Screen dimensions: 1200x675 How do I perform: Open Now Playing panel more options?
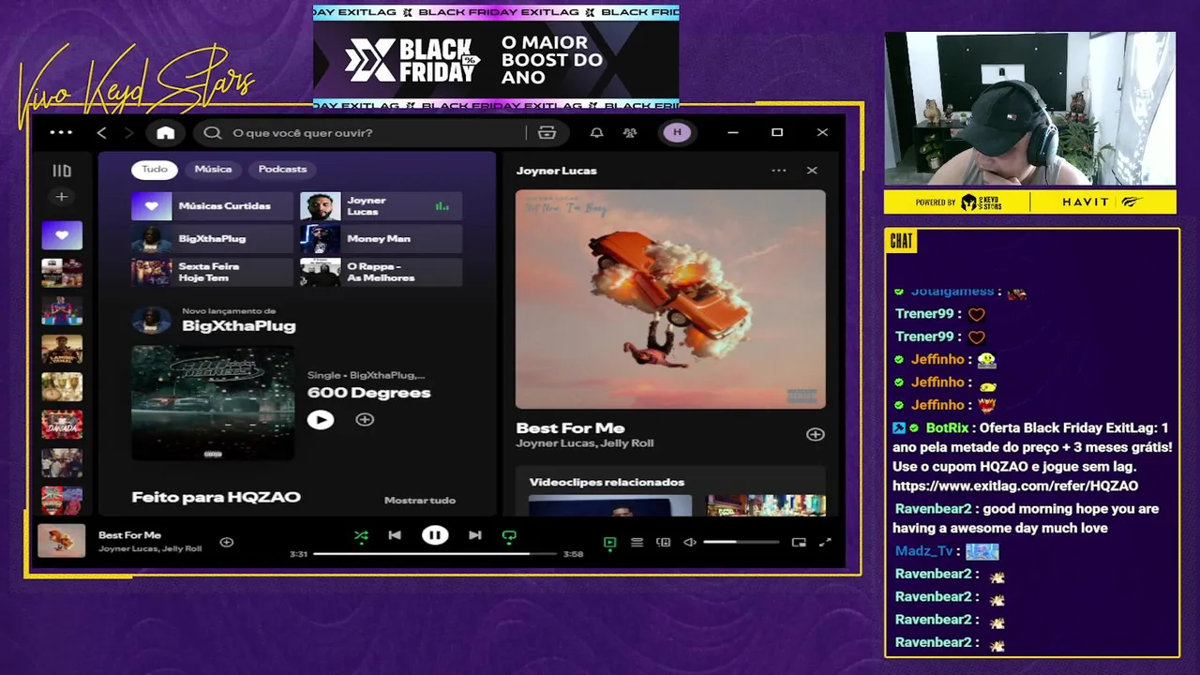coord(778,171)
